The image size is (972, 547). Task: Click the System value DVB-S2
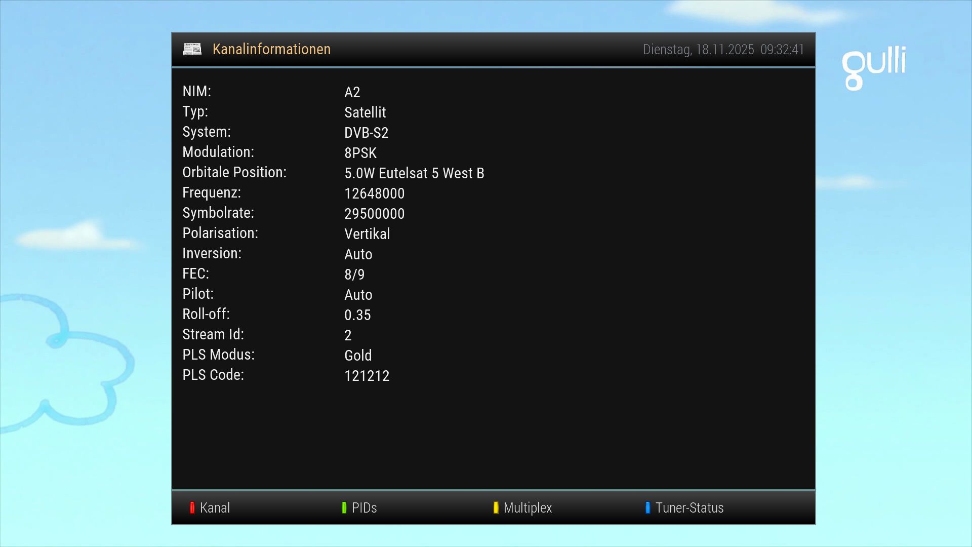click(x=366, y=133)
